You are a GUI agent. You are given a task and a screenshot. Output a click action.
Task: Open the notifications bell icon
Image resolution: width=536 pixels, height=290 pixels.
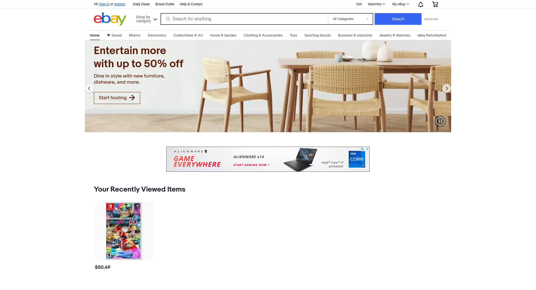coord(420,4)
